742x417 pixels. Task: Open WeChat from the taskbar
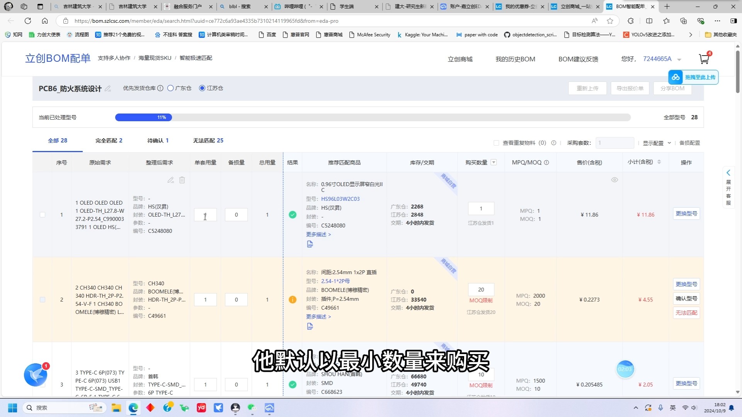coord(252,408)
